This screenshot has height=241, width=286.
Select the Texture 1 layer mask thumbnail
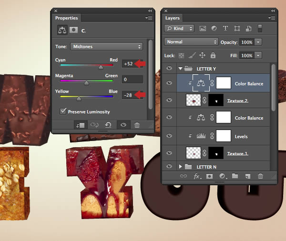point(216,153)
